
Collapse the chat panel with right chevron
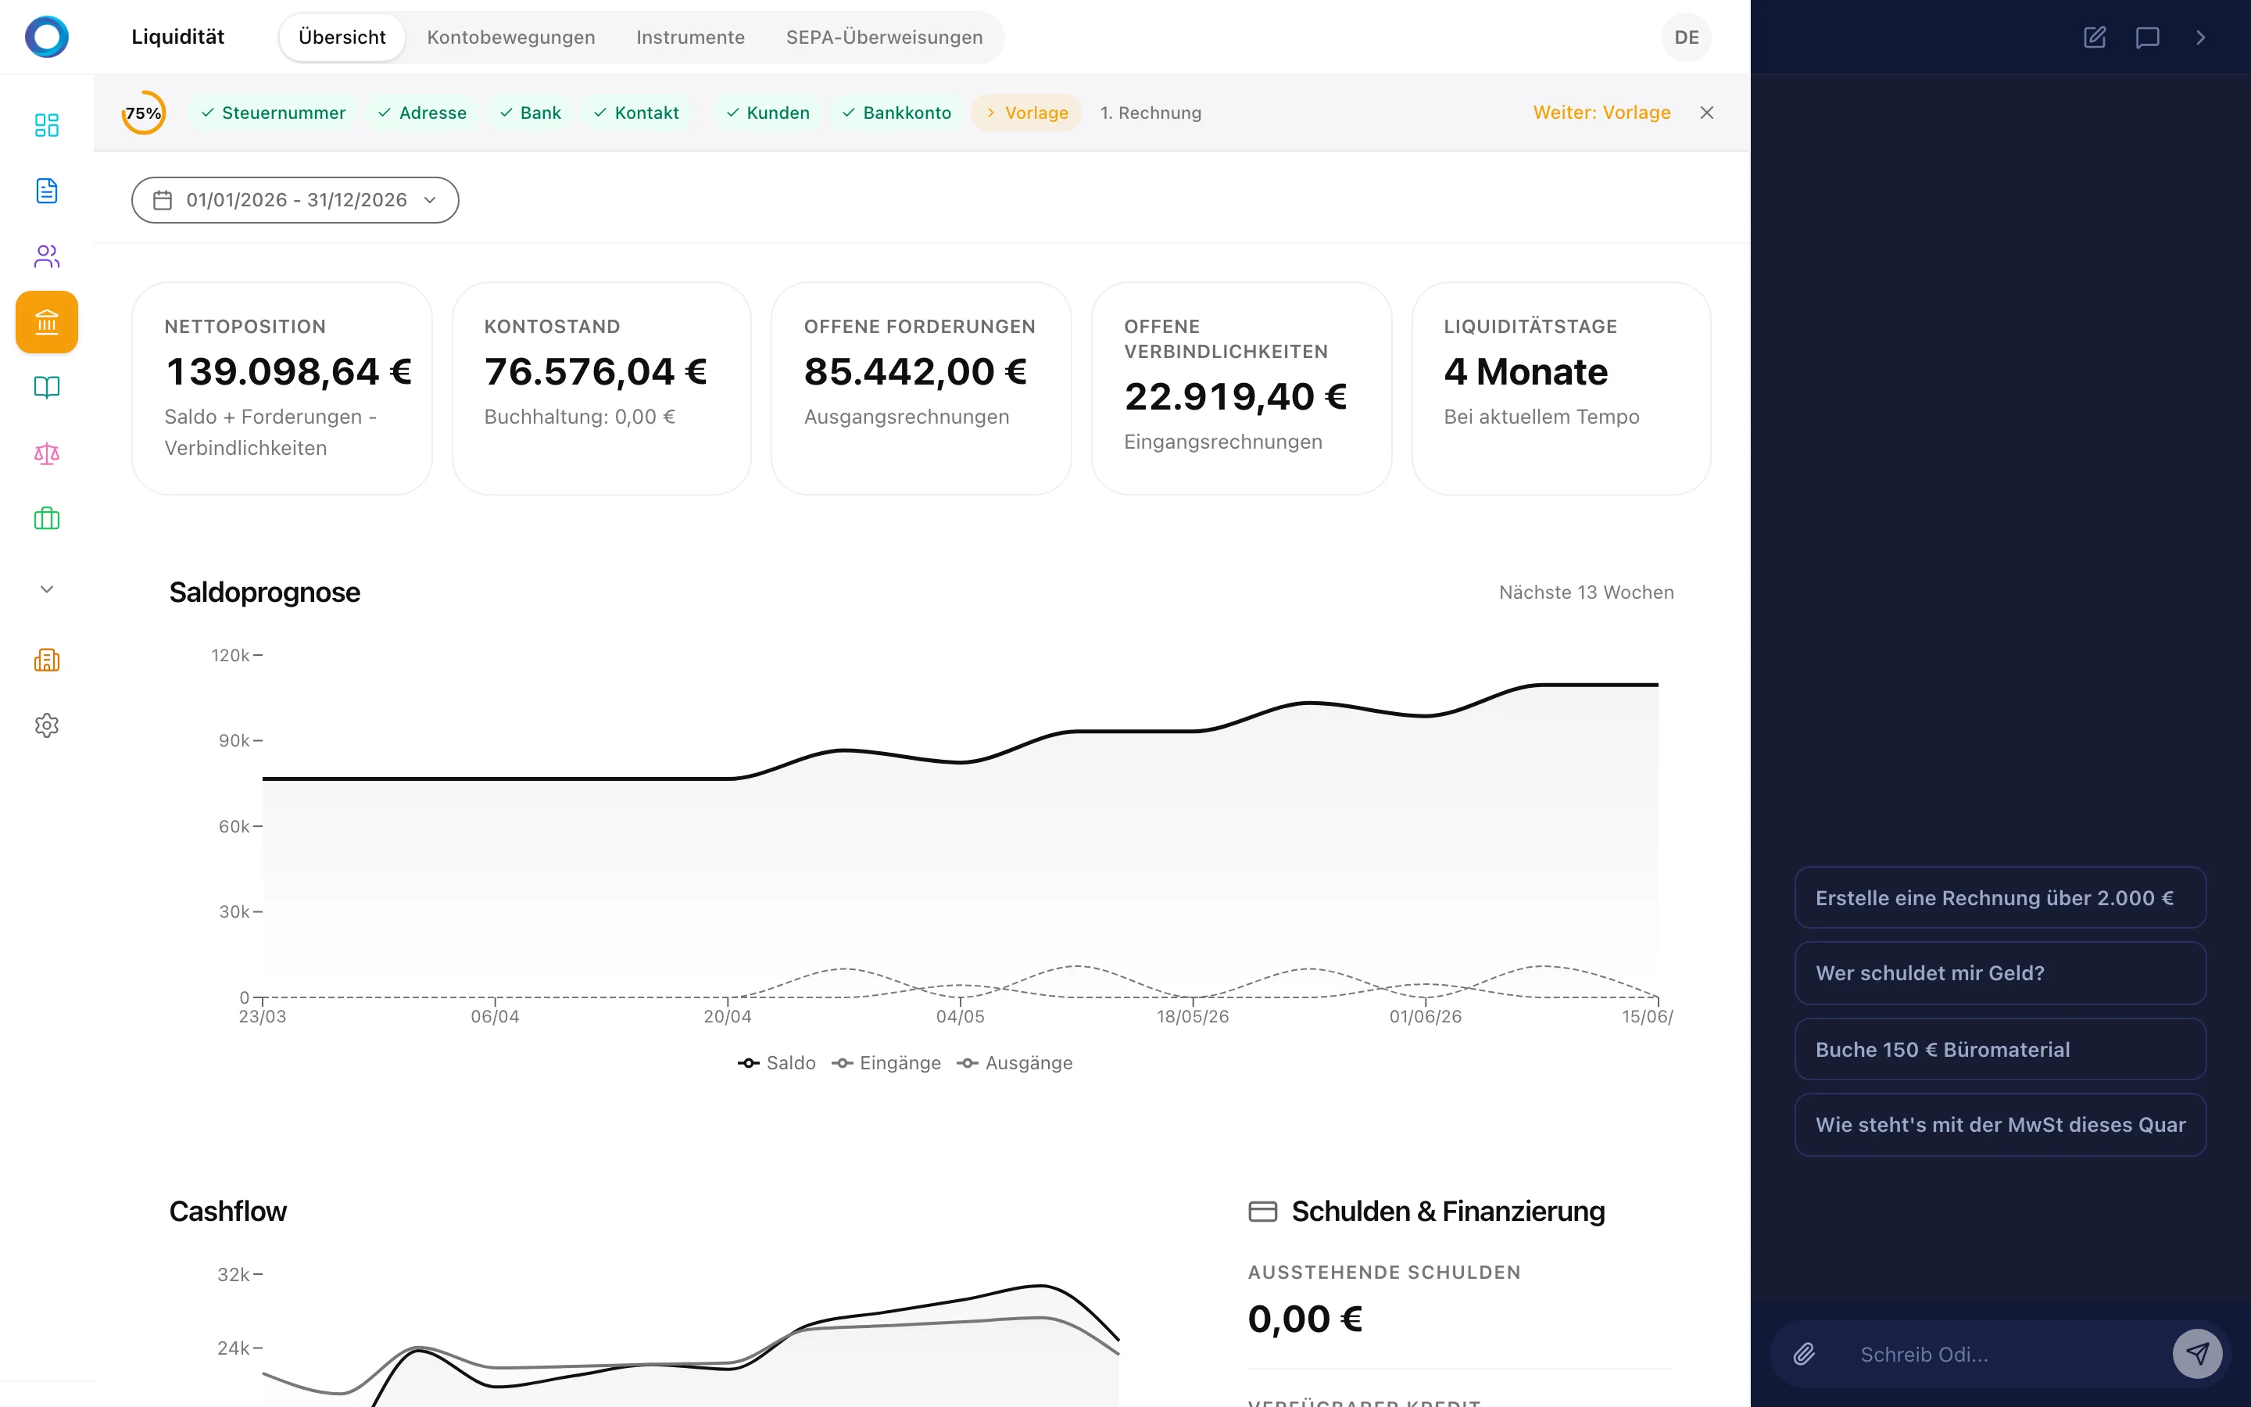click(2200, 38)
